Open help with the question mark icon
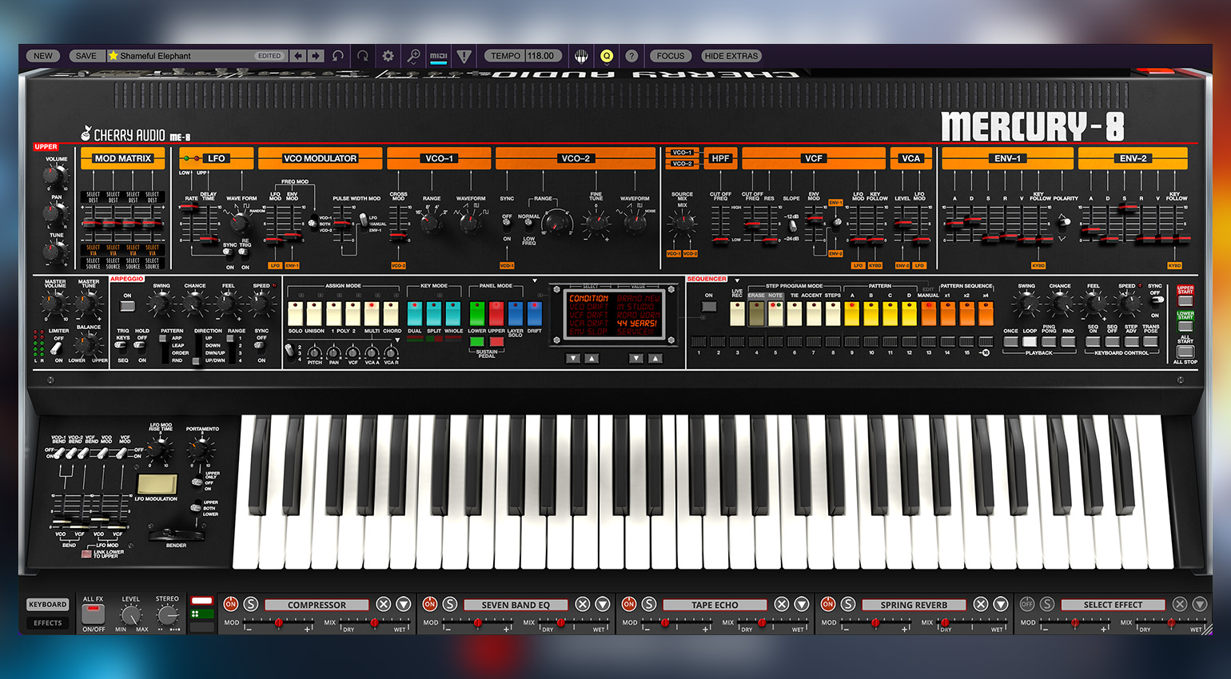1231x679 pixels. tap(631, 56)
